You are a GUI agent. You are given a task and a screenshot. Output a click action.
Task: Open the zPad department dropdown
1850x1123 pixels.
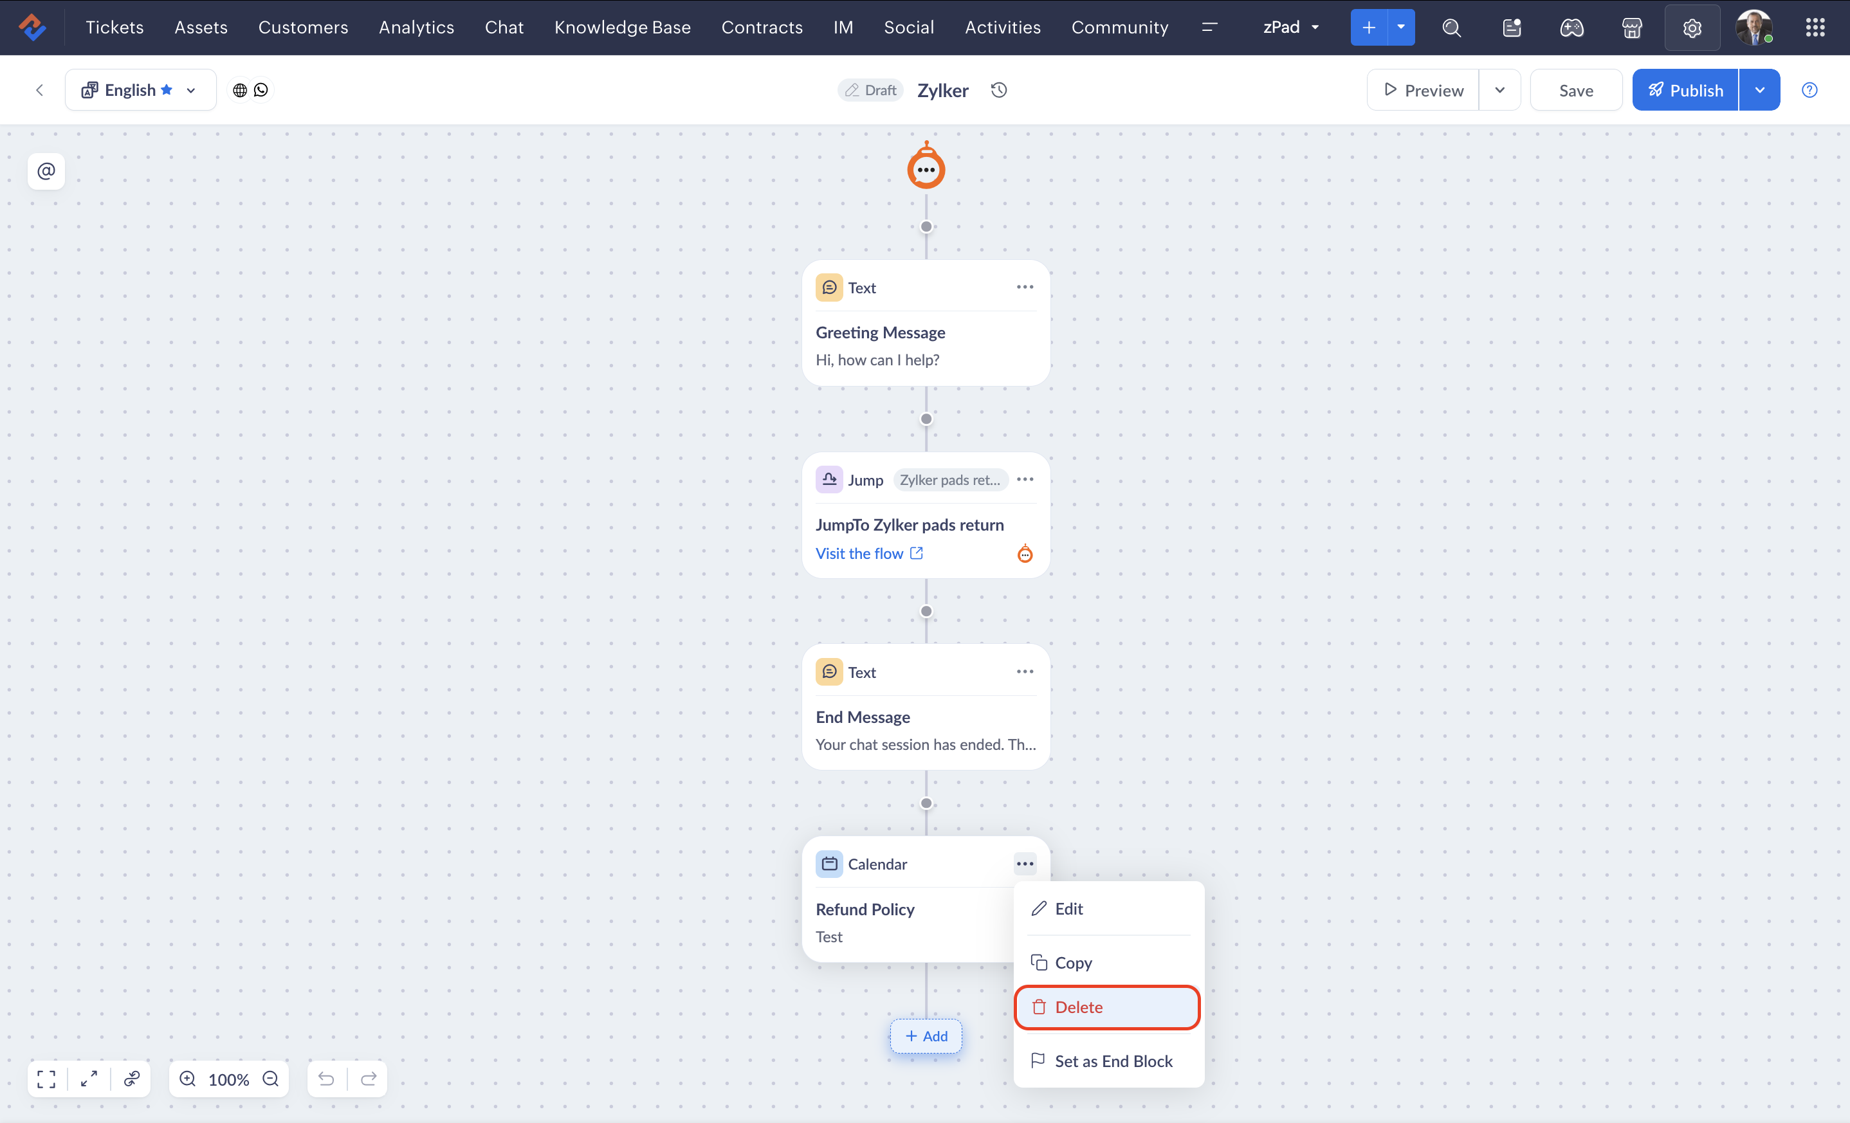click(x=1290, y=28)
